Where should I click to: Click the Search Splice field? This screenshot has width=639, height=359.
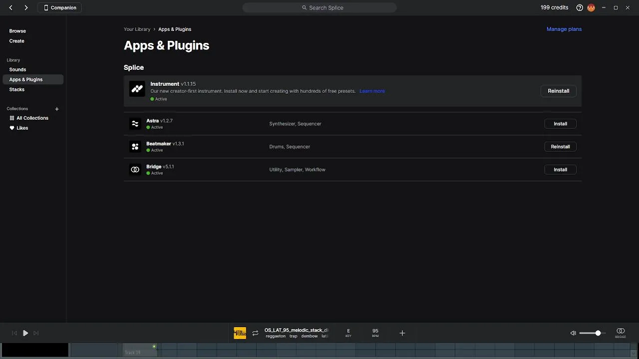tap(319, 7)
